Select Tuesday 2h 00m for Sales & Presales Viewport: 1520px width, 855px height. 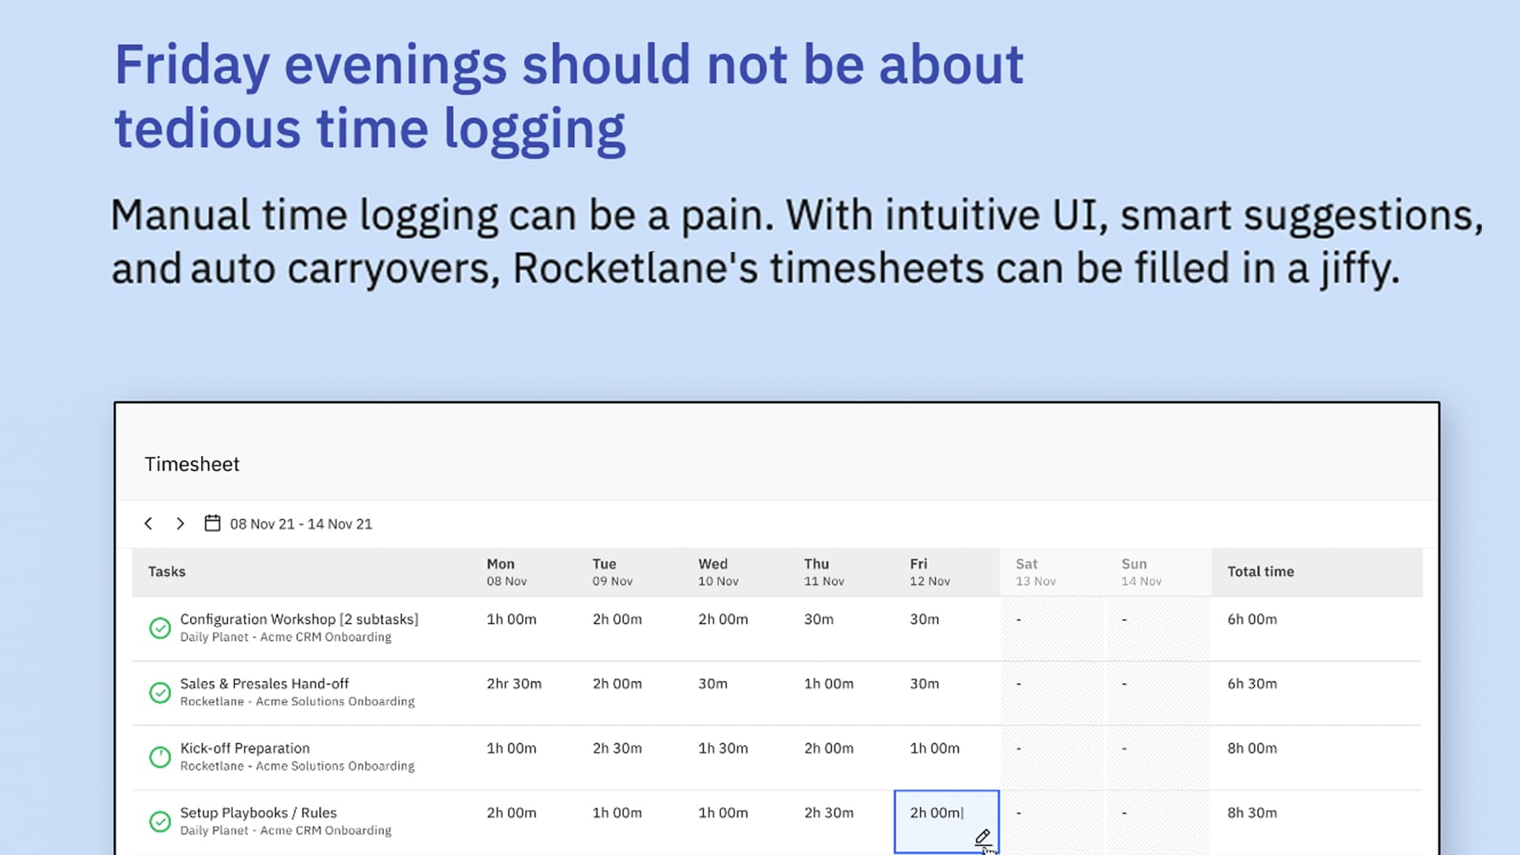tap(617, 684)
